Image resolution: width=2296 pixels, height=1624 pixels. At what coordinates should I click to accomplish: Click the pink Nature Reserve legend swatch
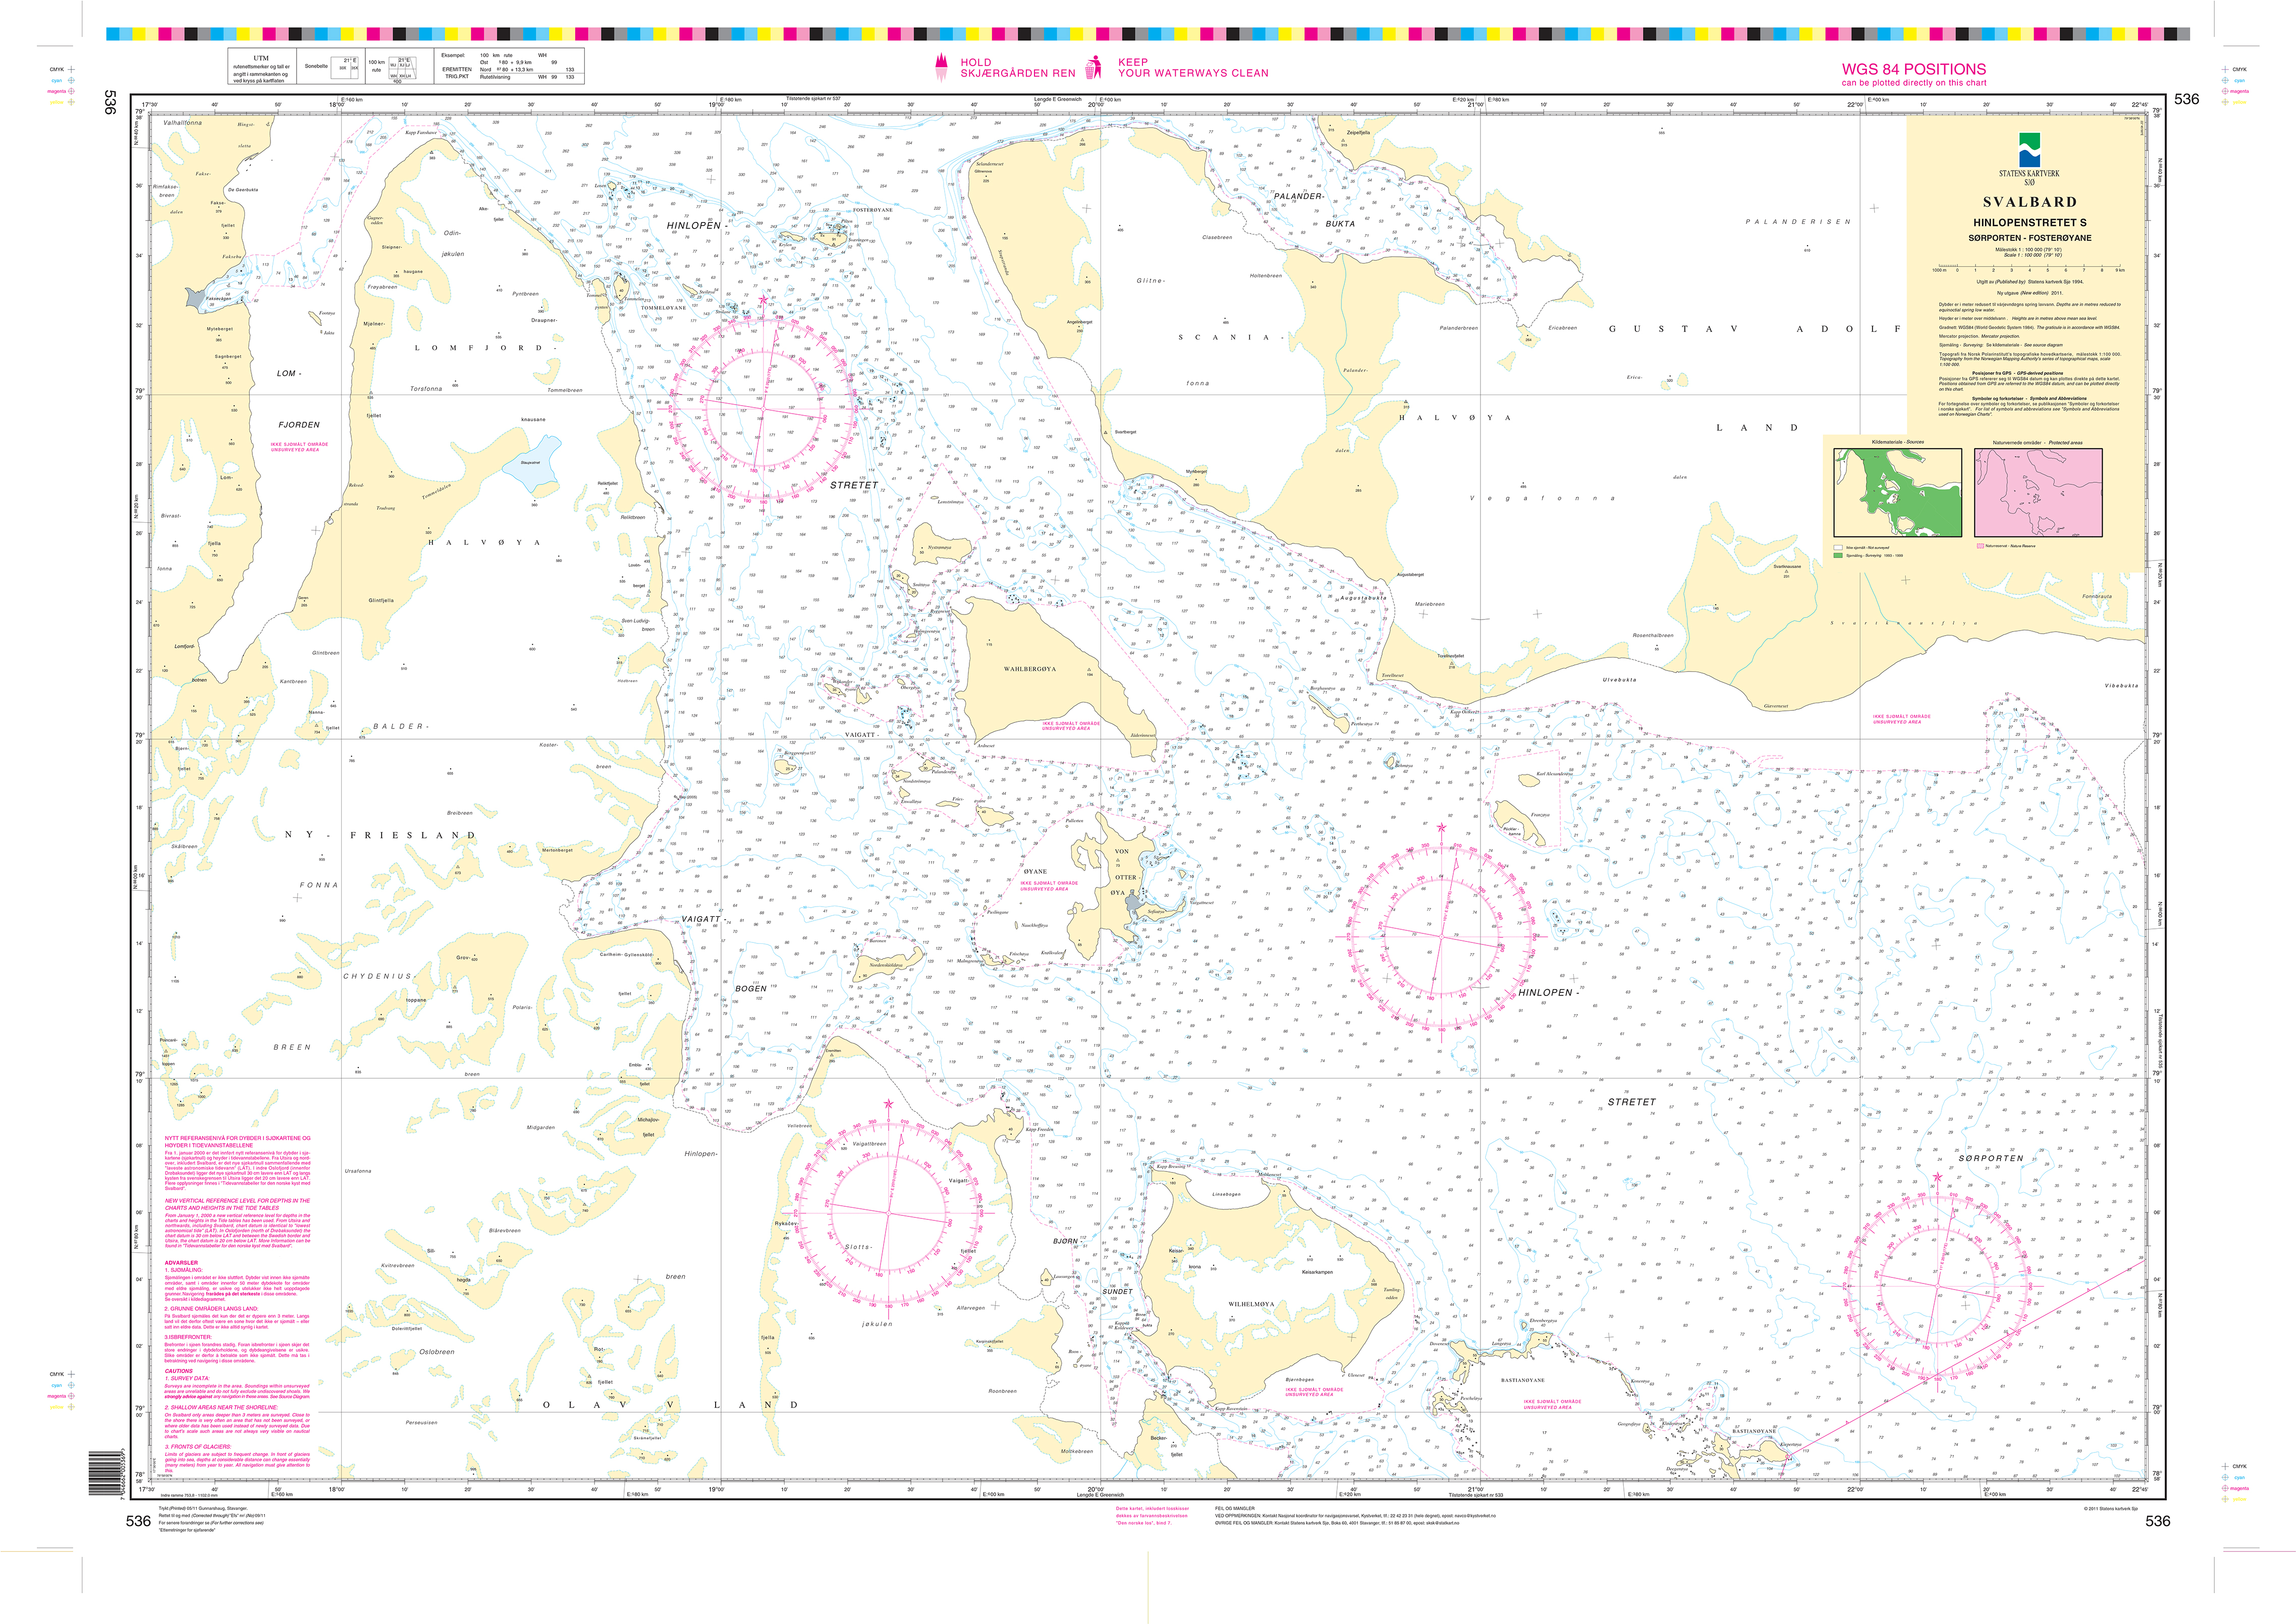(x=1980, y=546)
